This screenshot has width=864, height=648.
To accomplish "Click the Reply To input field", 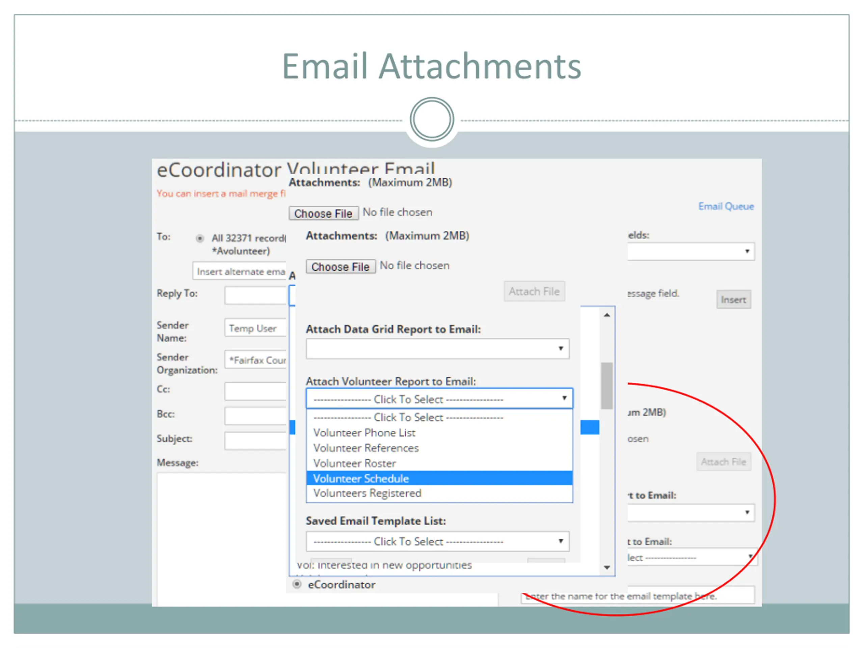I will pos(255,295).
